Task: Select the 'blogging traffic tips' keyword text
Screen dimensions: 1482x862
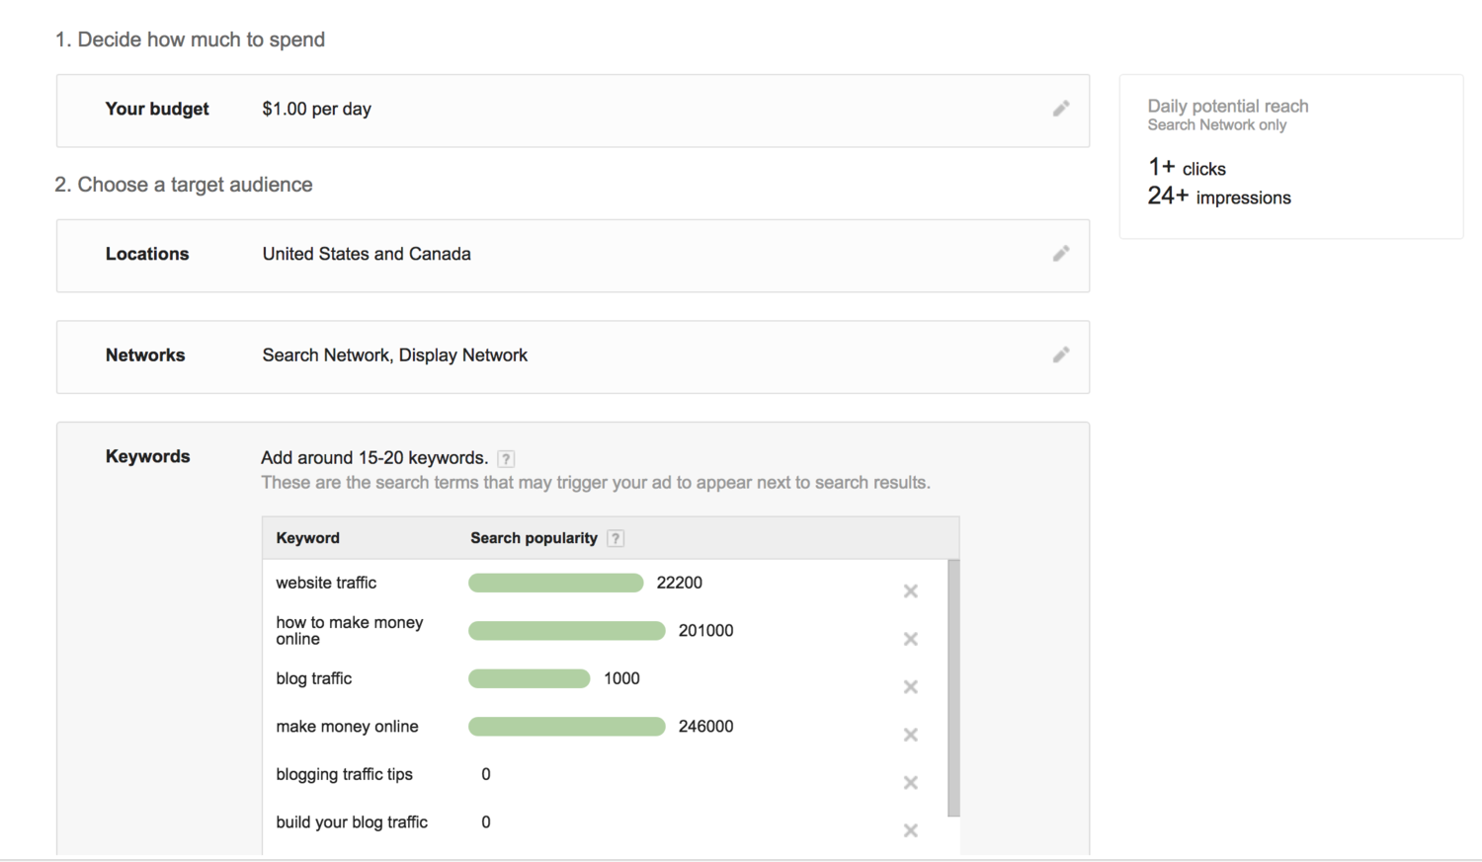Action: (x=345, y=774)
